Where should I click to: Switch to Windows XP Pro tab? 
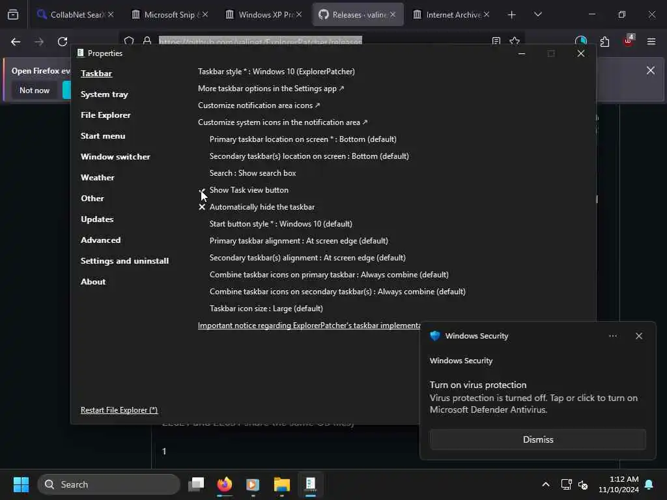click(x=263, y=14)
